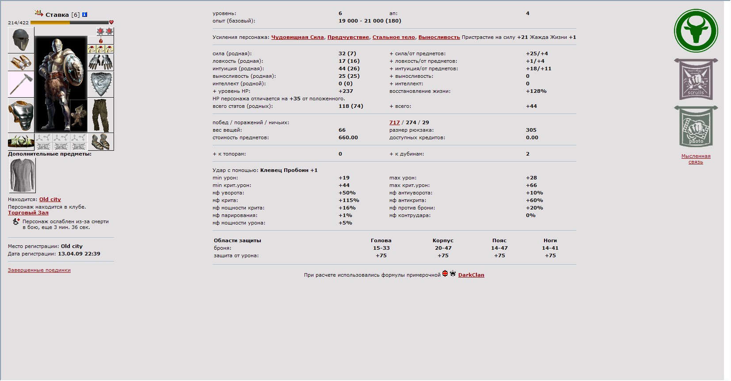Click the steel chest armor slot

(x=21, y=115)
